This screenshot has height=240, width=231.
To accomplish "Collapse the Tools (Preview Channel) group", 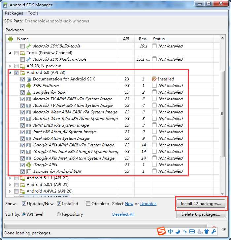I will [10, 53].
